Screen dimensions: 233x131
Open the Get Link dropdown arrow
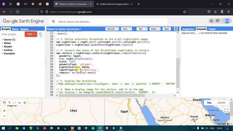coord(117,29)
